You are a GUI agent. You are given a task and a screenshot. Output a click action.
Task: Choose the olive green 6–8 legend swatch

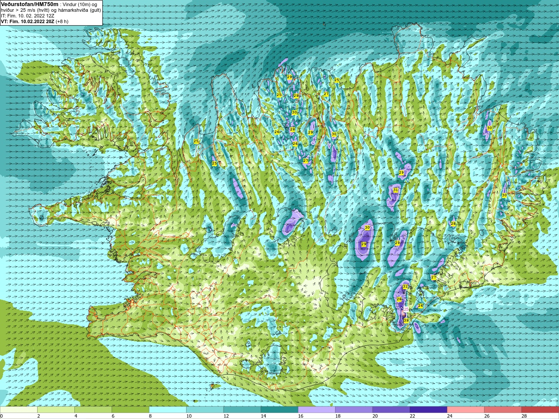click(130, 410)
